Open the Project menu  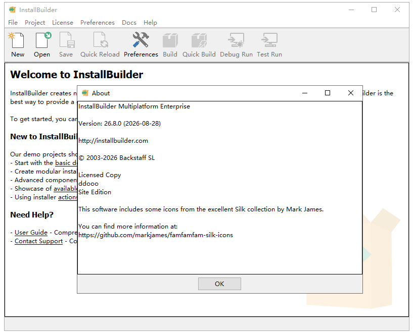tap(35, 23)
